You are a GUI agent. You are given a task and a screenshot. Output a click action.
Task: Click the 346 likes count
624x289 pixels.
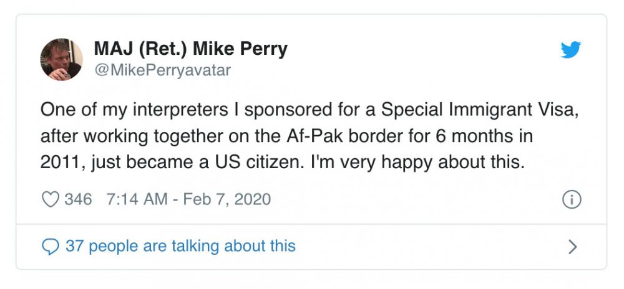point(78,199)
